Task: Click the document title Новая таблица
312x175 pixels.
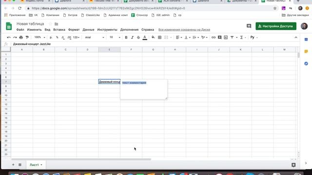Action: click(30, 24)
